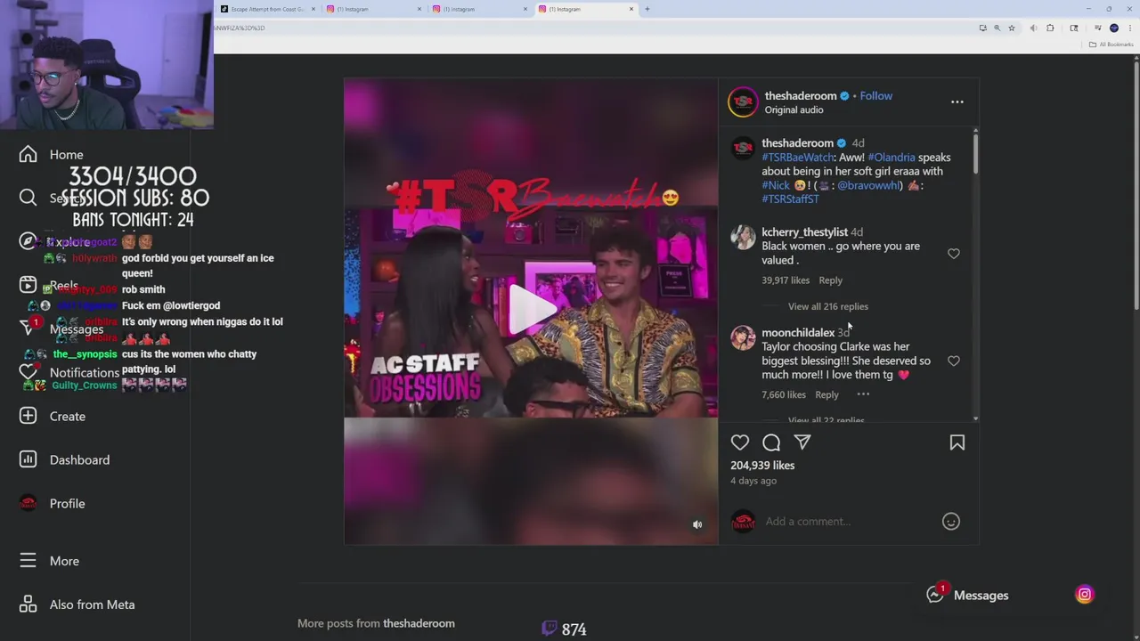1140x641 pixels.
Task: Click theshaderoom link under More posts
Action: point(419,623)
